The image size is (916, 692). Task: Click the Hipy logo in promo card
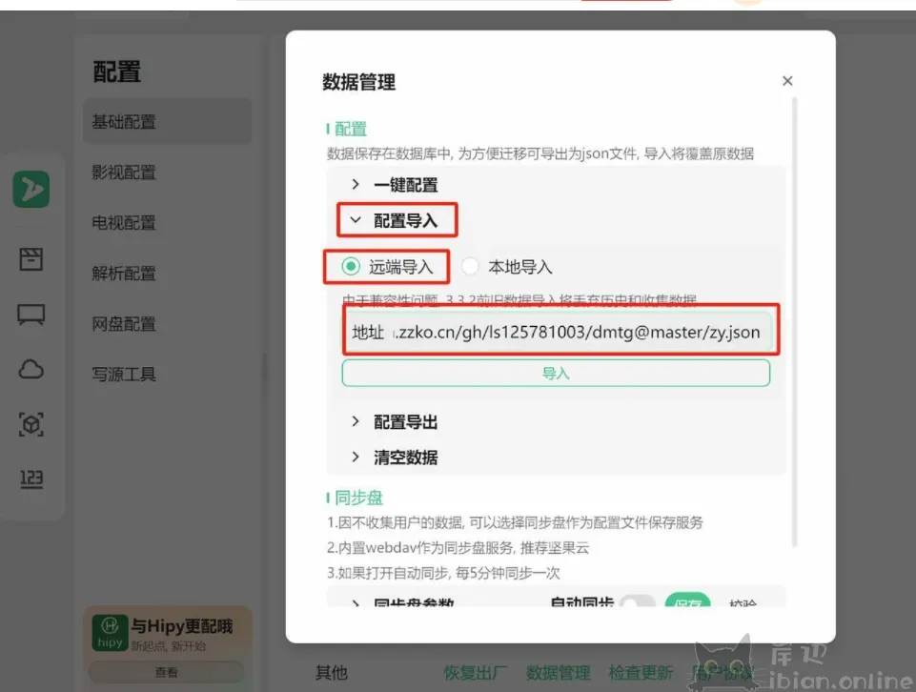[x=110, y=631]
